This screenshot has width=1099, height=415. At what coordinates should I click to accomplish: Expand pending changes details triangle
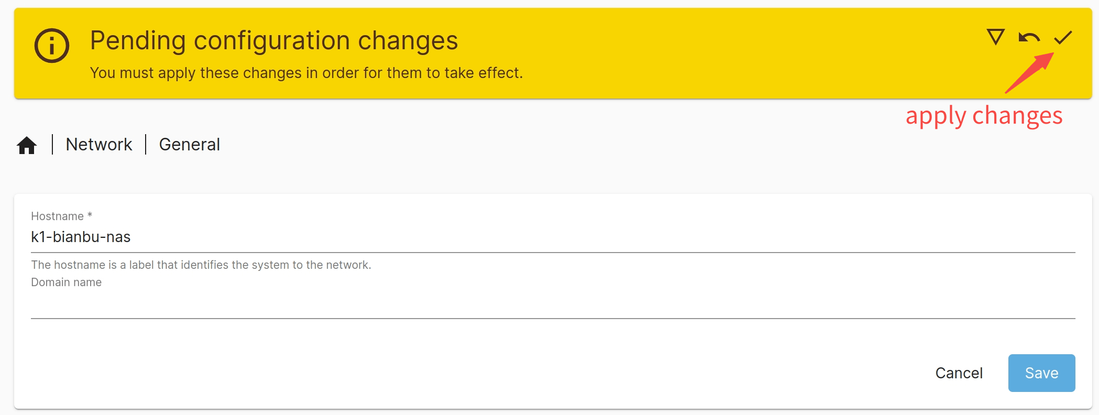[995, 37]
